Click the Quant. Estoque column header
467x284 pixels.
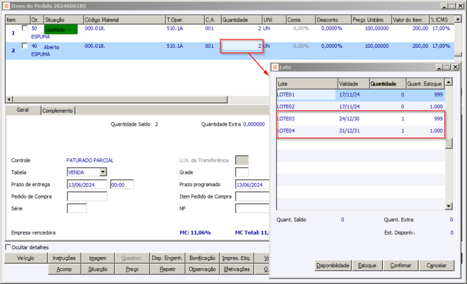point(426,84)
